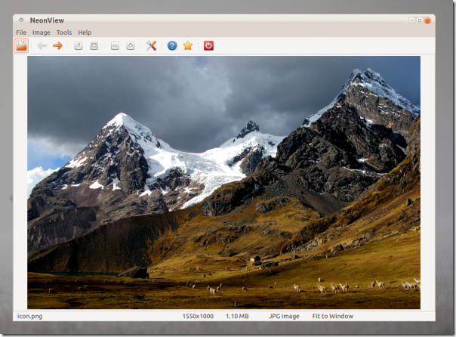Open preferences with the wrench and screwdriver icon
The height and width of the screenshot is (337, 456).
(151, 45)
